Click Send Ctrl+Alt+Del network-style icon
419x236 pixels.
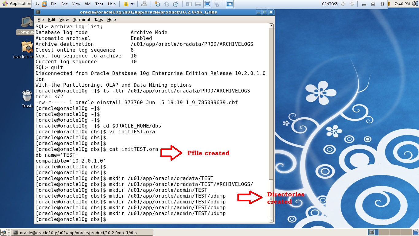pos(144,4)
